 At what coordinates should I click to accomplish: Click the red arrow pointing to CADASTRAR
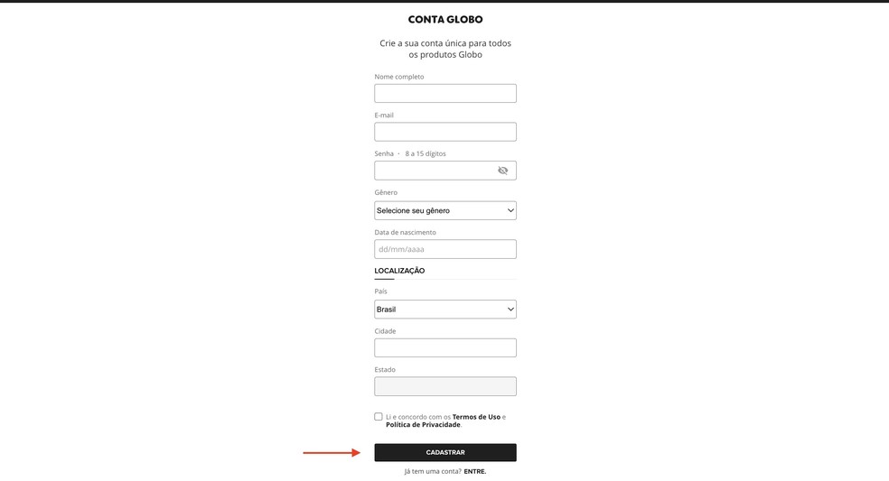(331, 453)
